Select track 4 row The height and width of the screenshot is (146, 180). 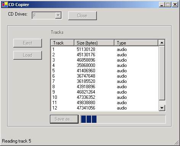pos(104,65)
